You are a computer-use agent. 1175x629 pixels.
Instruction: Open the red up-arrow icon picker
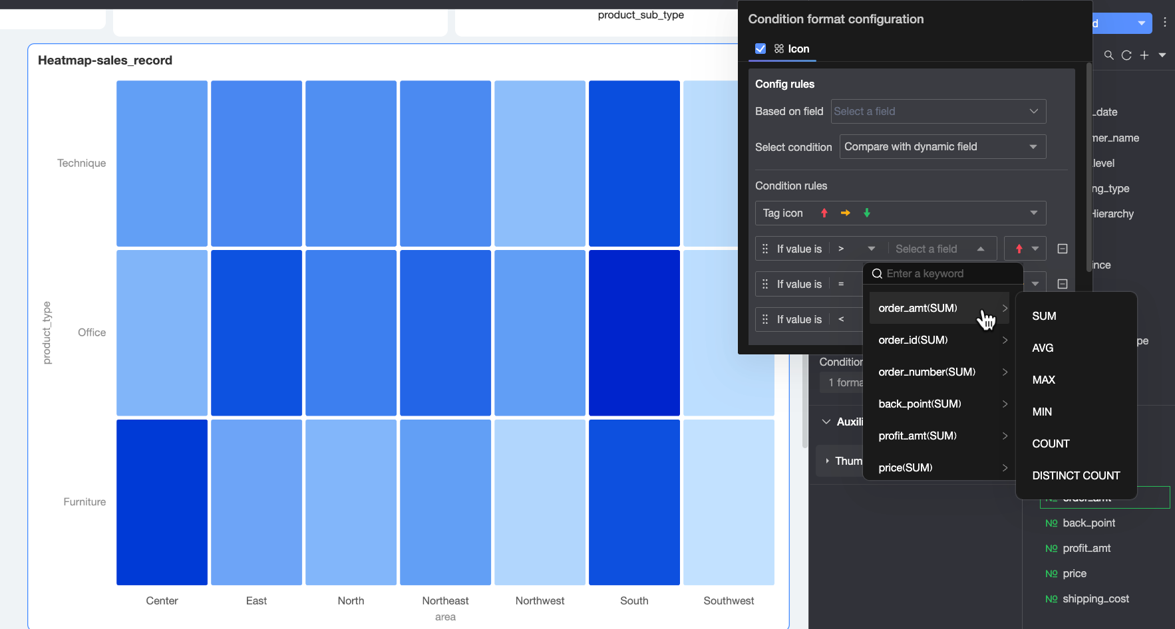point(1025,249)
